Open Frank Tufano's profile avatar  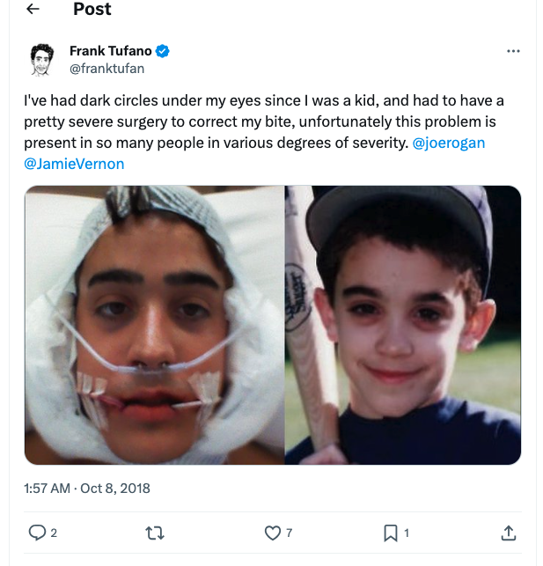pyautogui.click(x=41, y=60)
